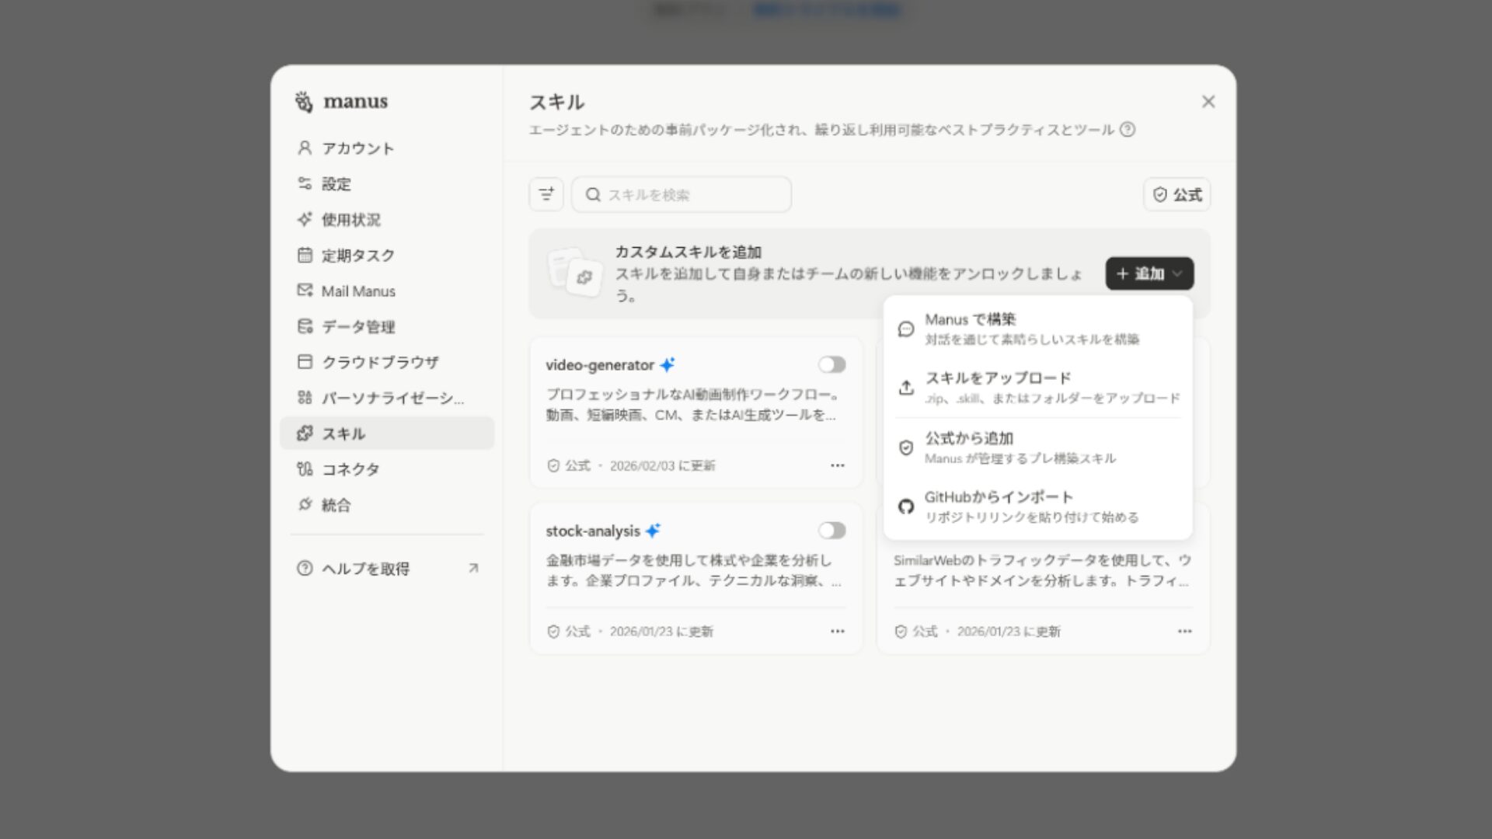Open the アカウント section in the sidebar

click(357, 148)
